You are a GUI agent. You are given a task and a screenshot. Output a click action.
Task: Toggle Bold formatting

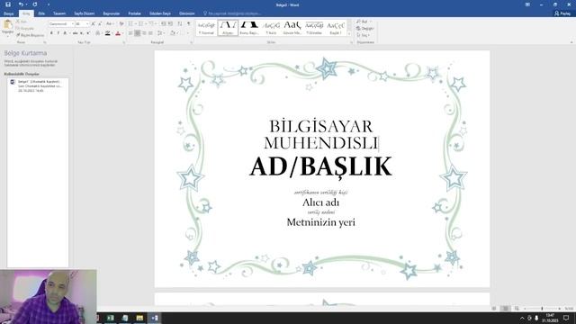click(x=51, y=33)
